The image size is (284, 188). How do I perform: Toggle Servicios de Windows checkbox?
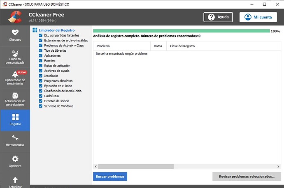tap(41, 106)
